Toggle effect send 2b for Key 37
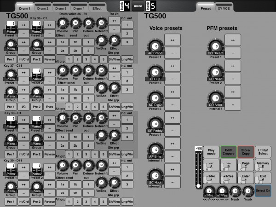 [x=75, y=98]
